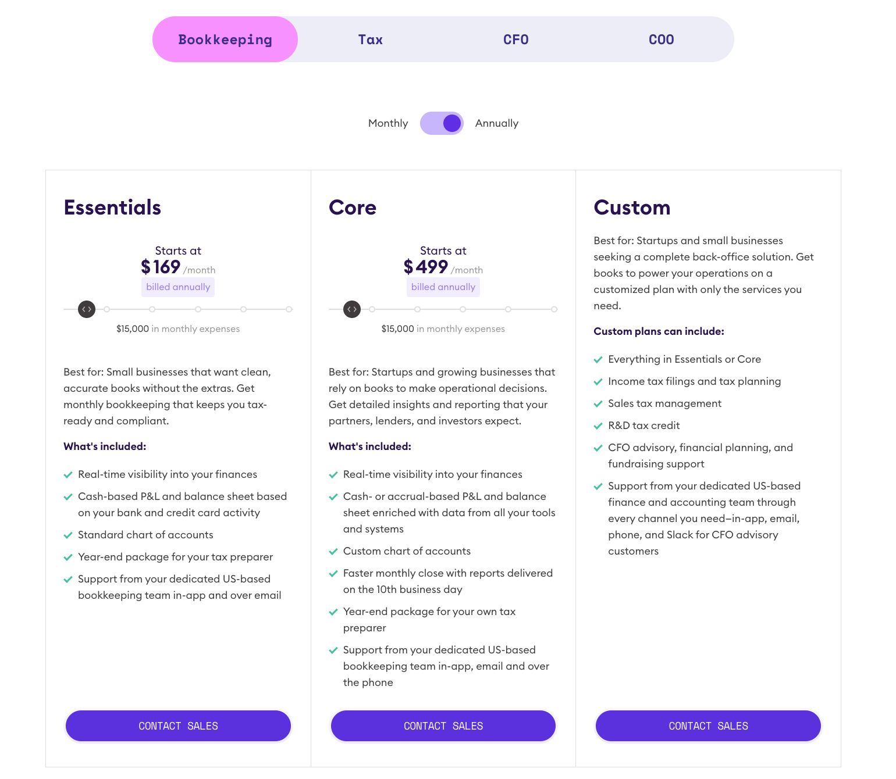Select the Bookkeeping tab
Screen dimensions: 896x779
[x=225, y=40]
